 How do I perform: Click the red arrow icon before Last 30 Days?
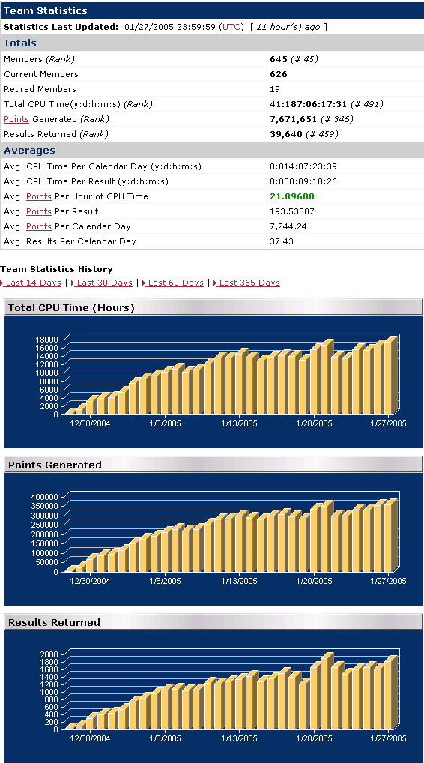coord(73,283)
